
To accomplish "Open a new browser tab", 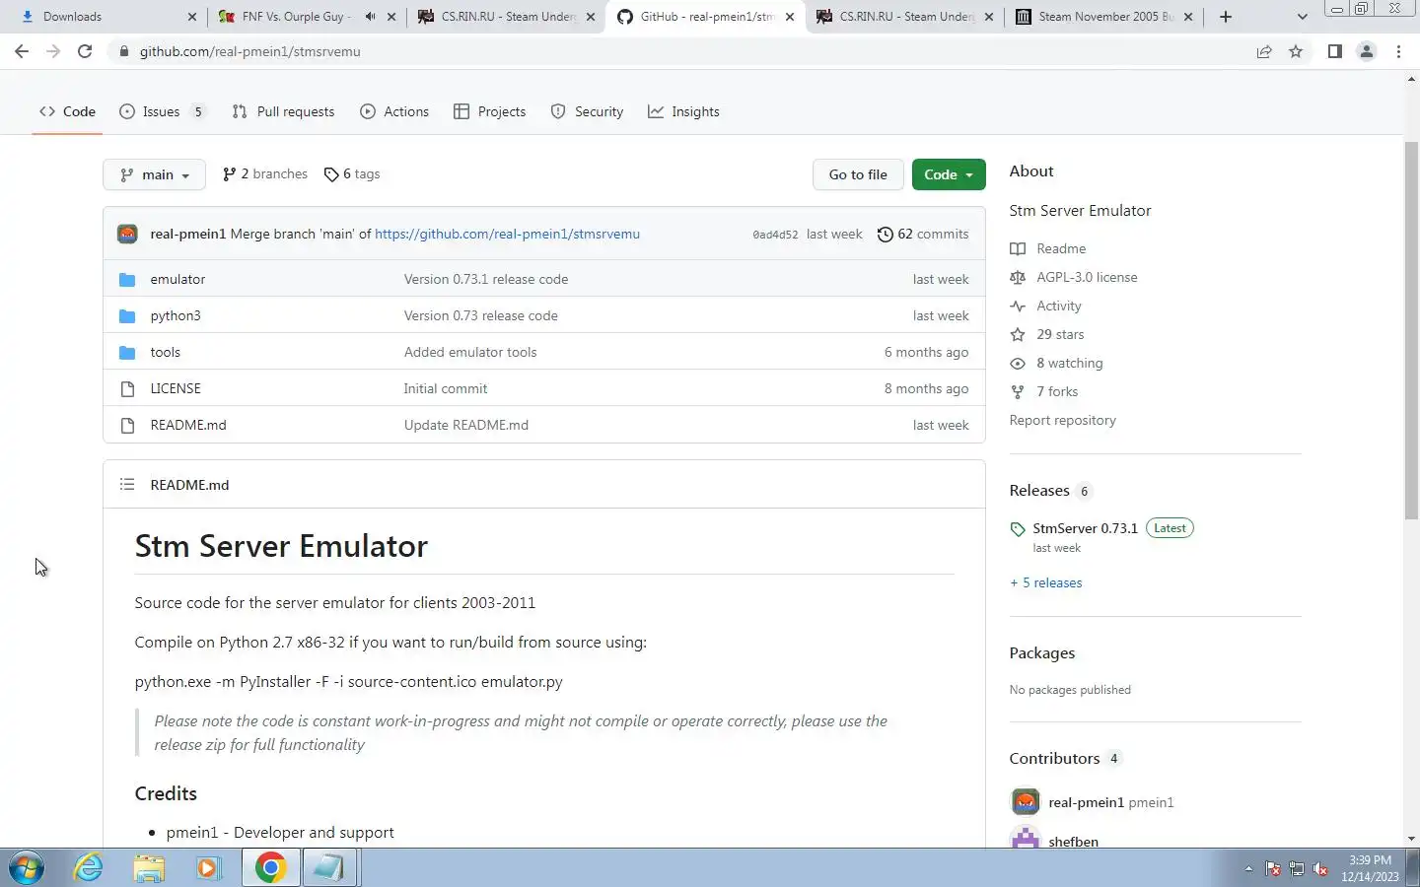I will point(1226,17).
